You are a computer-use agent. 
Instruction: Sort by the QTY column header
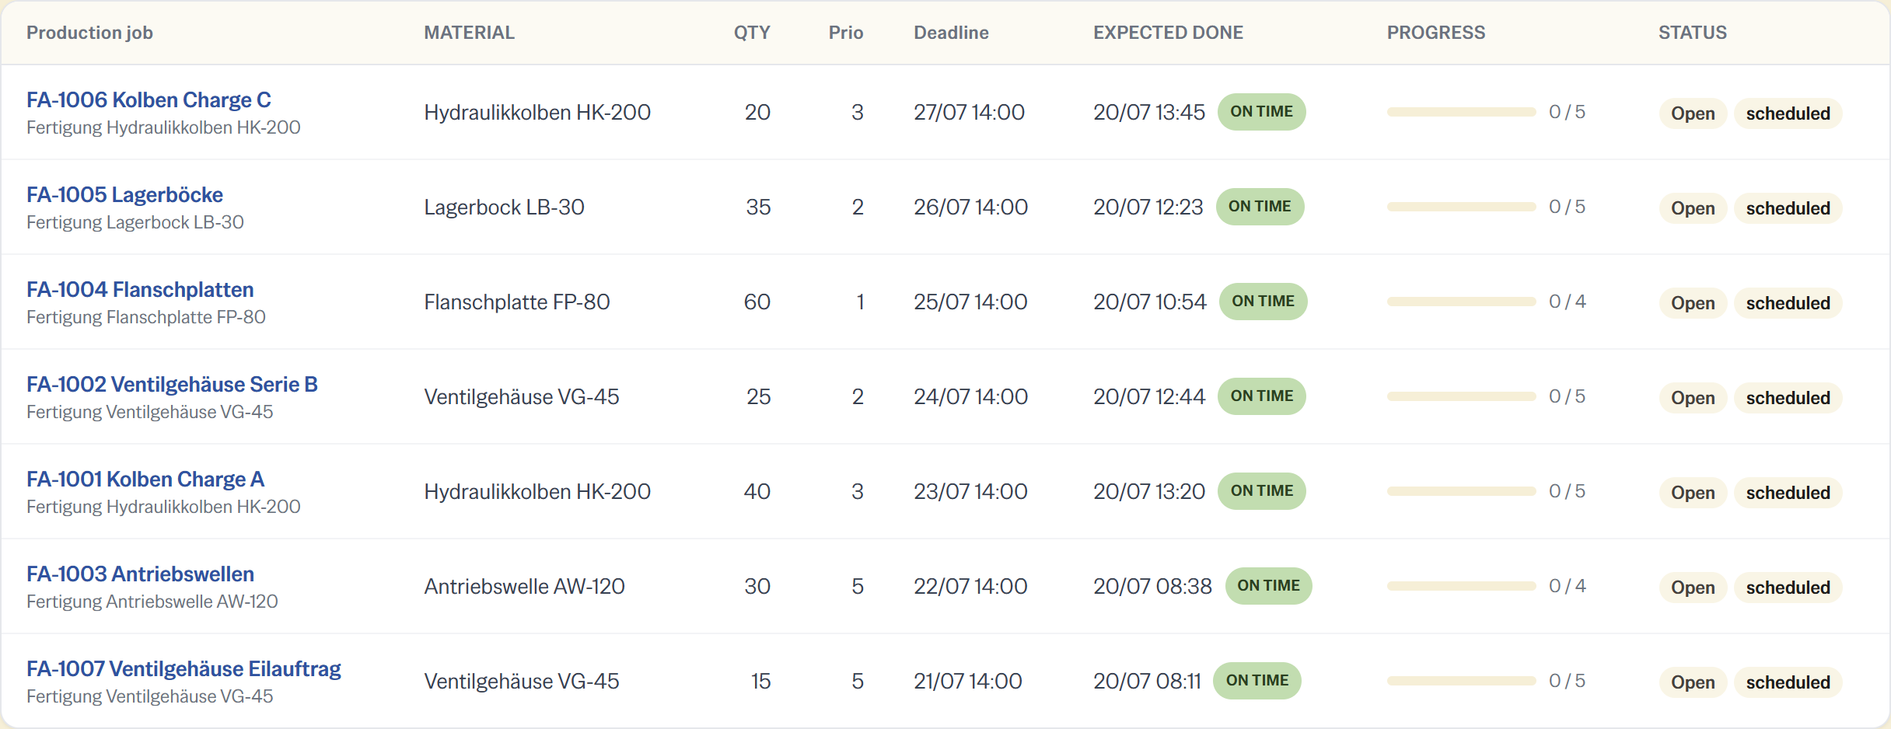(x=752, y=33)
